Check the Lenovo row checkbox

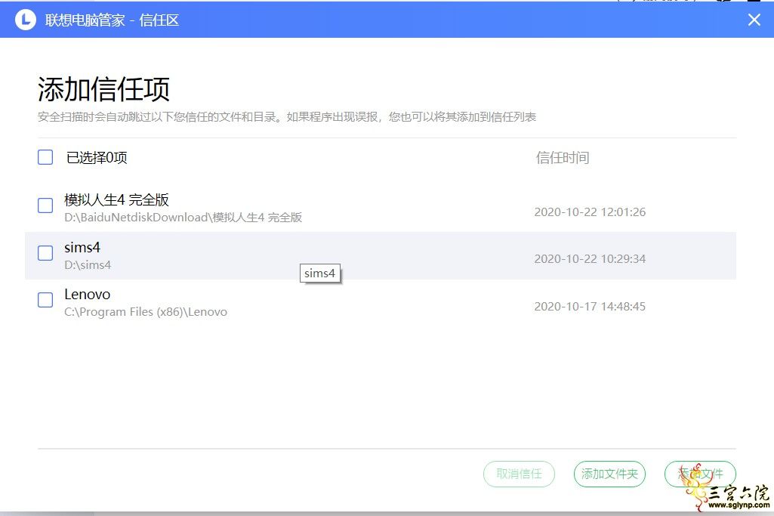[x=45, y=300]
